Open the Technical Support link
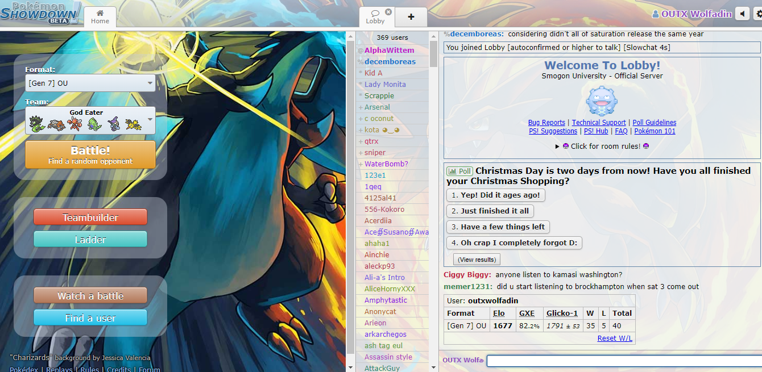 click(599, 123)
